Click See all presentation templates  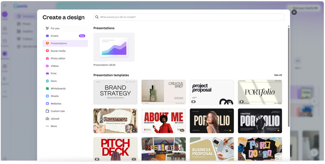[278, 75]
